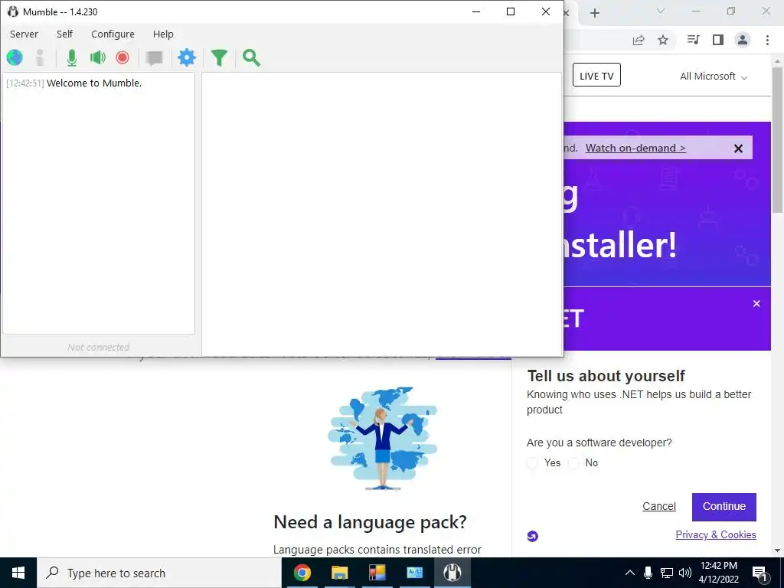Image resolution: width=784 pixels, height=588 pixels.
Task: Open File Explorer from the taskbar
Action: pos(339,573)
